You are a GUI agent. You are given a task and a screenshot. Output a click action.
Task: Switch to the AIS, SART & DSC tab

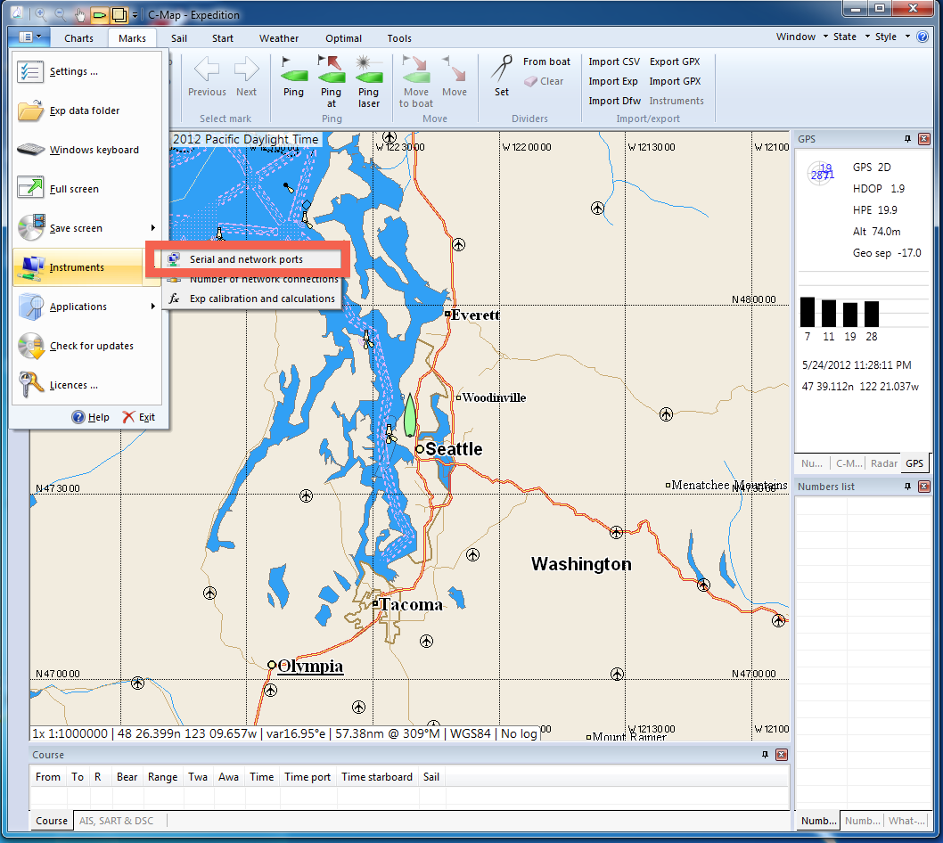coord(116,821)
